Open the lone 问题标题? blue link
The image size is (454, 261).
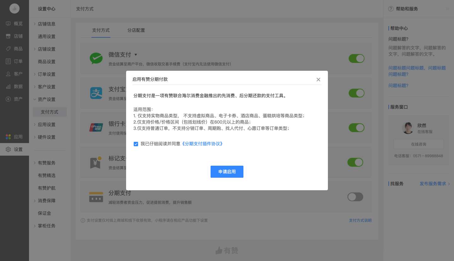[399, 86]
